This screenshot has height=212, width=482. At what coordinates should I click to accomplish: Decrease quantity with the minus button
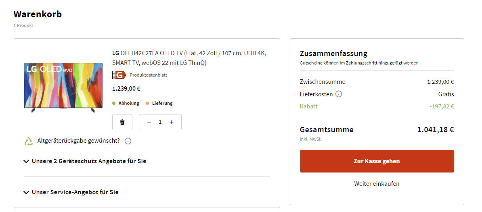tap(149, 122)
